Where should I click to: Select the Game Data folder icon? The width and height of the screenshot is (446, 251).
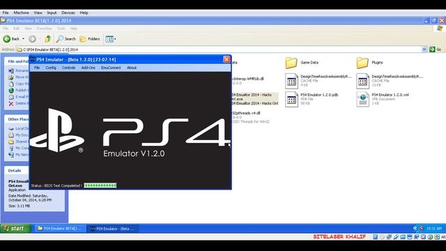coord(291,63)
